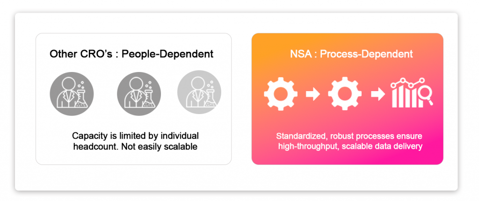Click "high-throughput, scalable data delivery" text
The image size is (479, 201).
pyautogui.click(x=349, y=146)
